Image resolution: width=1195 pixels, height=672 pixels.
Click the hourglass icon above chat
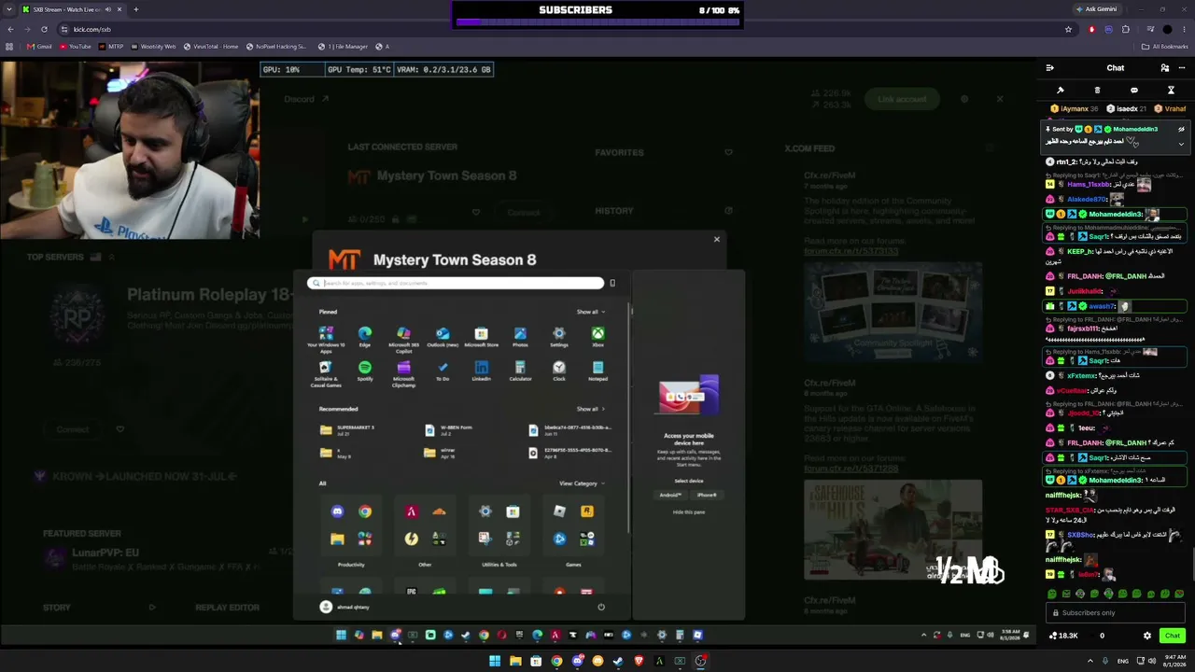tap(1171, 91)
